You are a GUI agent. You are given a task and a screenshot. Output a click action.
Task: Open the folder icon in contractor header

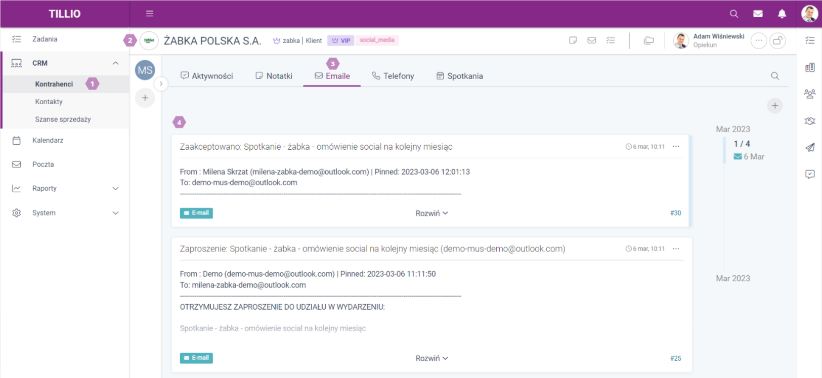pos(649,40)
